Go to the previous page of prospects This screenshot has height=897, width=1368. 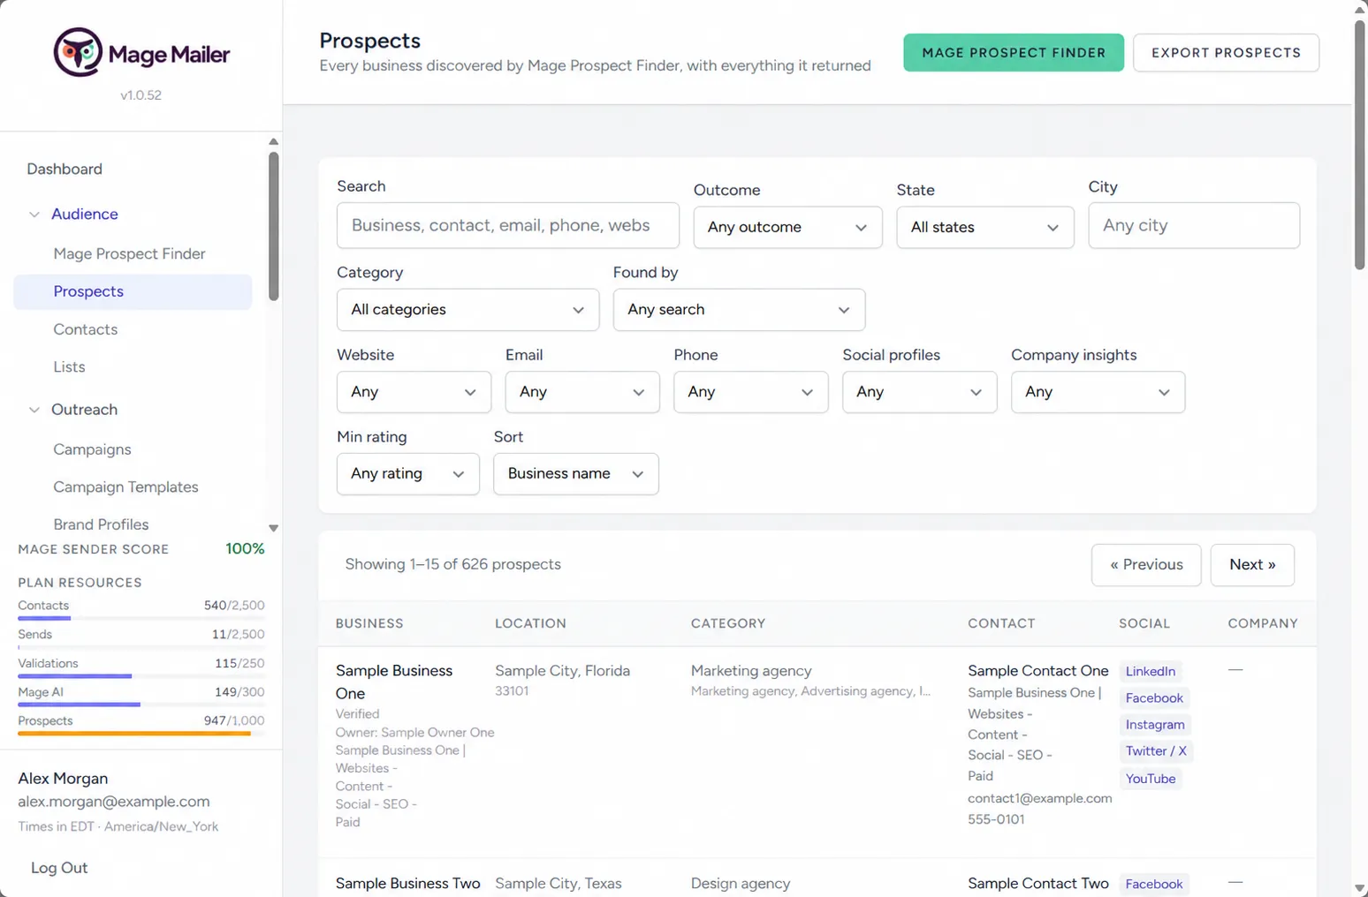1146,565
